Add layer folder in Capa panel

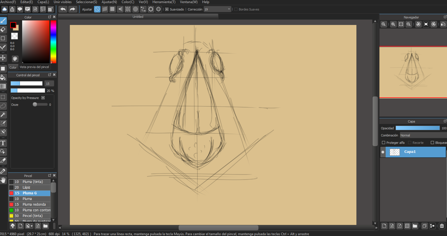(415, 226)
